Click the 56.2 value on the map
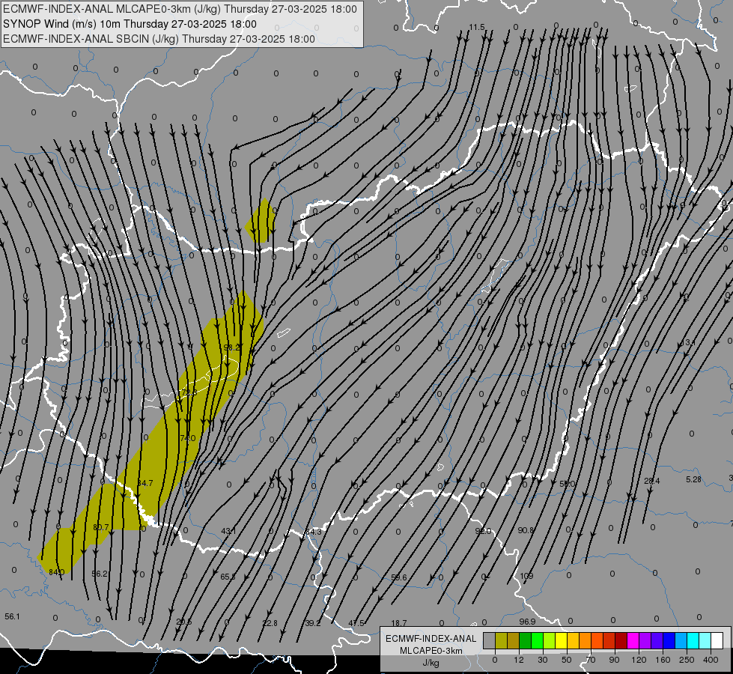The image size is (733, 674). pos(100,574)
